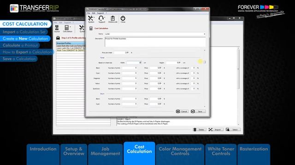Screen dimensions: 295x165
Task: Click Drum Black Number of prints field
Action: pyautogui.click(x=129, y=99)
